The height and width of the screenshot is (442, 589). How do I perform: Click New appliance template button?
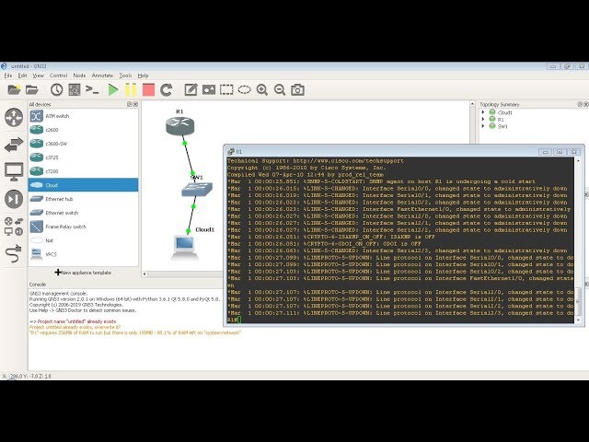(84, 273)
